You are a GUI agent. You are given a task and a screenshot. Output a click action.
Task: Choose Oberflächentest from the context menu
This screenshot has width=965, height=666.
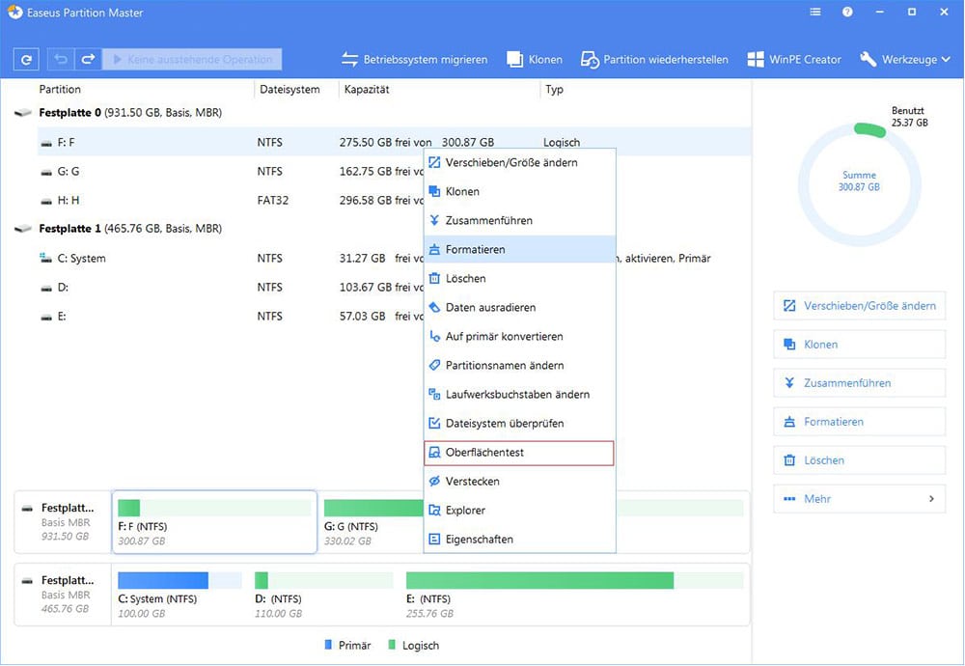click(519, 453)
